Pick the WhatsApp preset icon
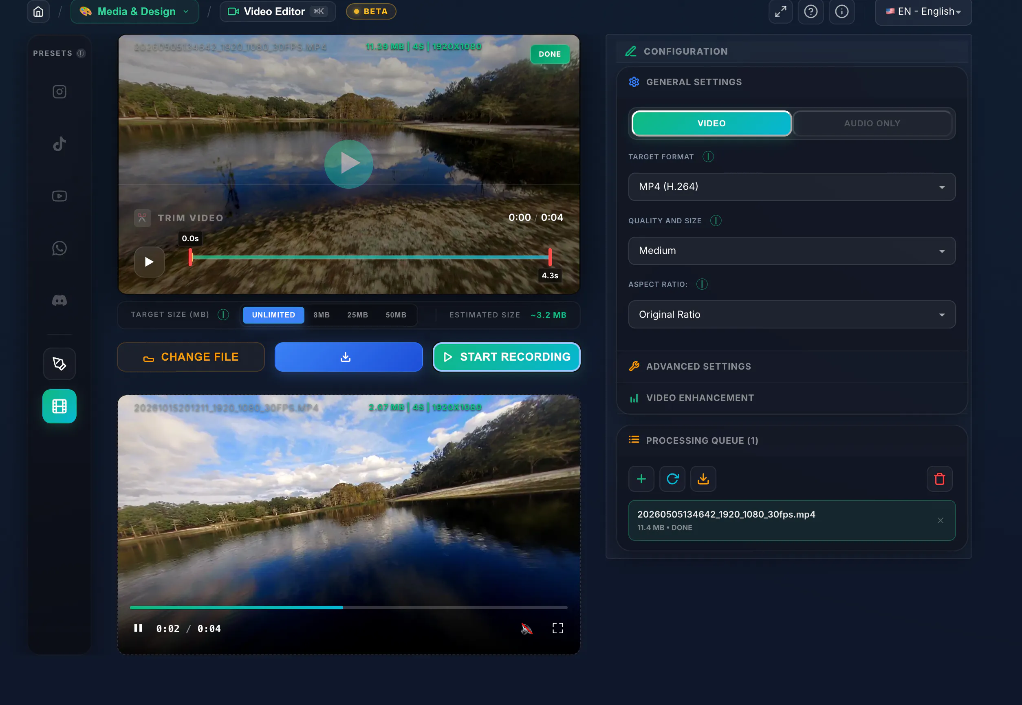 [59, 248]
